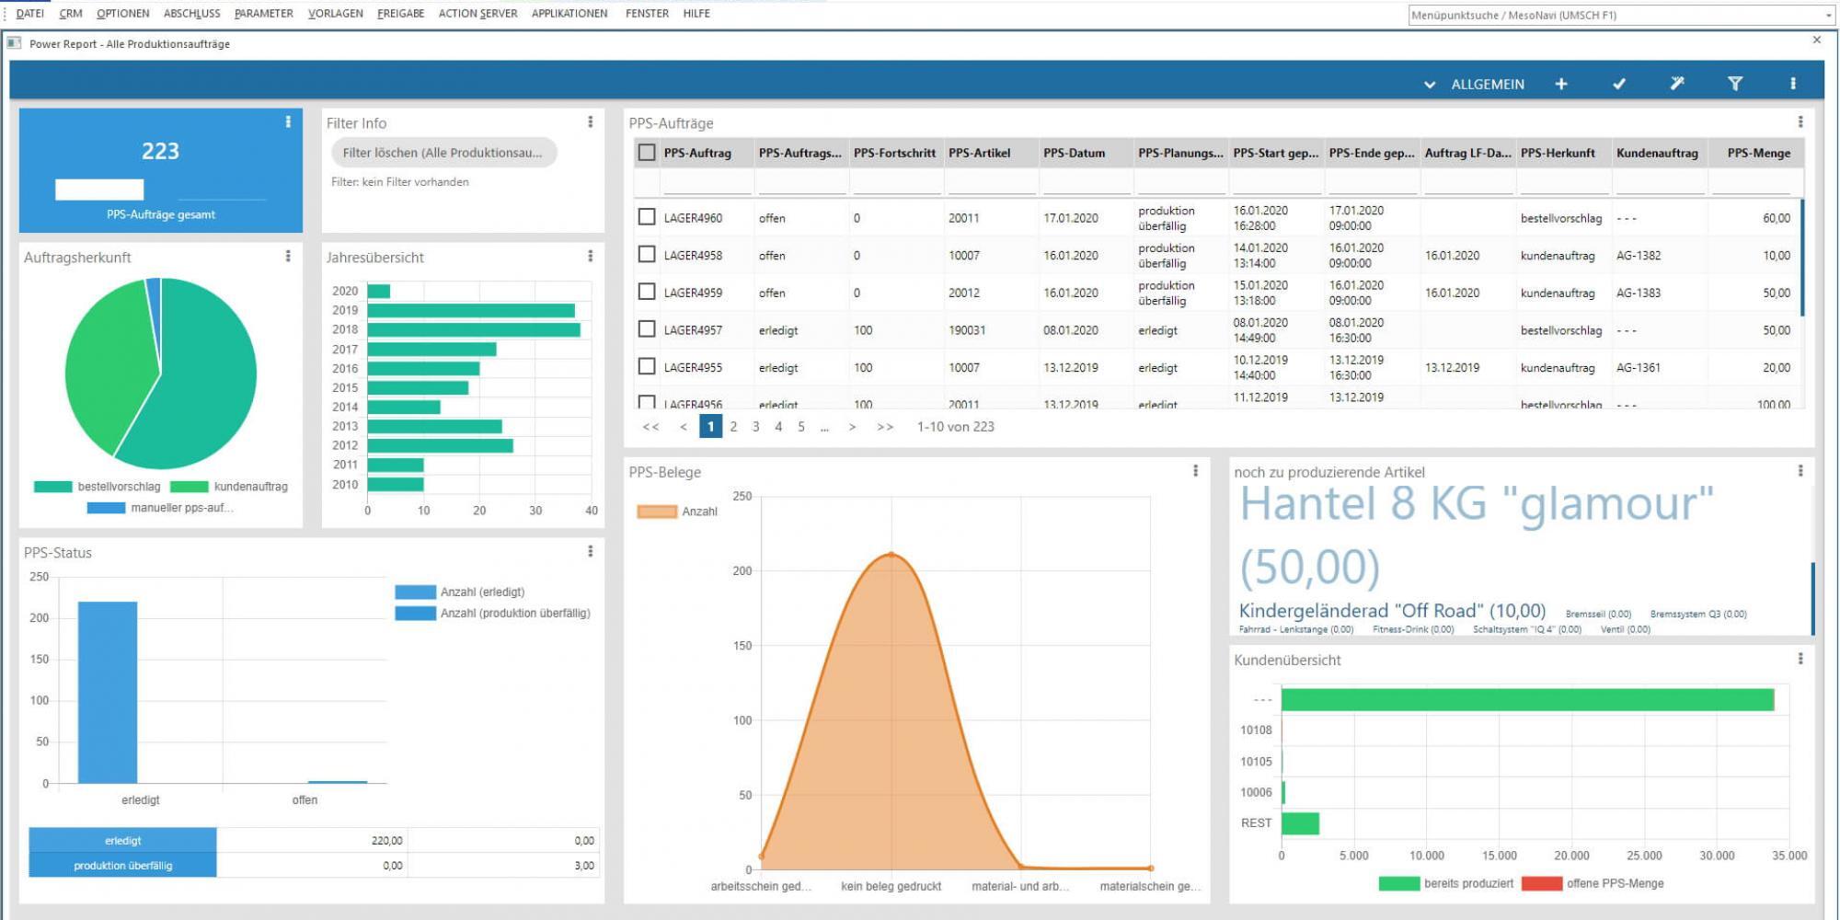Image resolution: width=1840 pixels, height=920 pixels.
Task: Click the Anzahl legend swatch in PPS-Belege
Action: click(x=657, y=512)
